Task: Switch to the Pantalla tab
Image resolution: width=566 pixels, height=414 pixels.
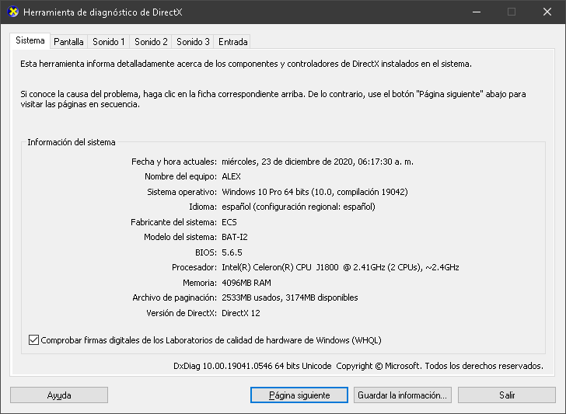Action: pyautogui.click(x=68, y=42)
